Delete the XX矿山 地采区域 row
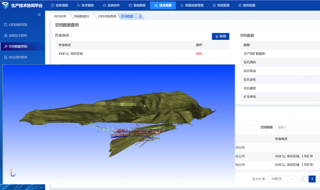 coord(199,53)
